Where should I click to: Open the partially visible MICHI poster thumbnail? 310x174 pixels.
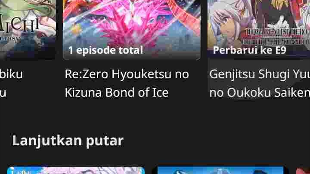[x=28, y=29]
